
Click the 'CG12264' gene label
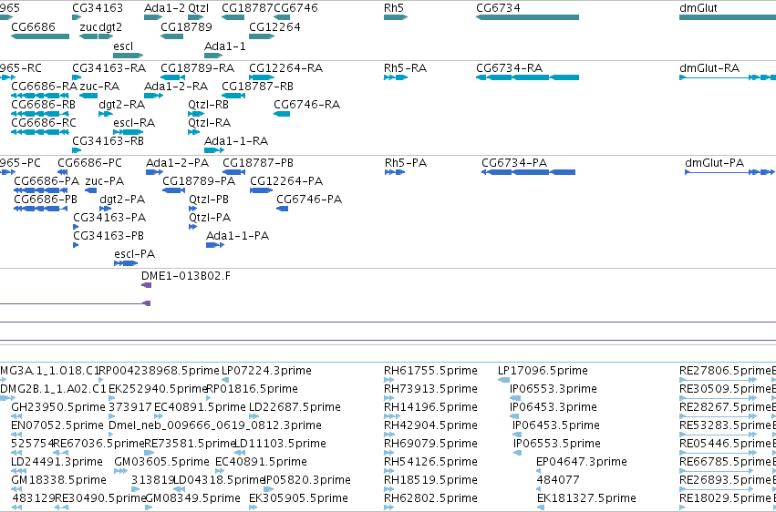(274, 26)
